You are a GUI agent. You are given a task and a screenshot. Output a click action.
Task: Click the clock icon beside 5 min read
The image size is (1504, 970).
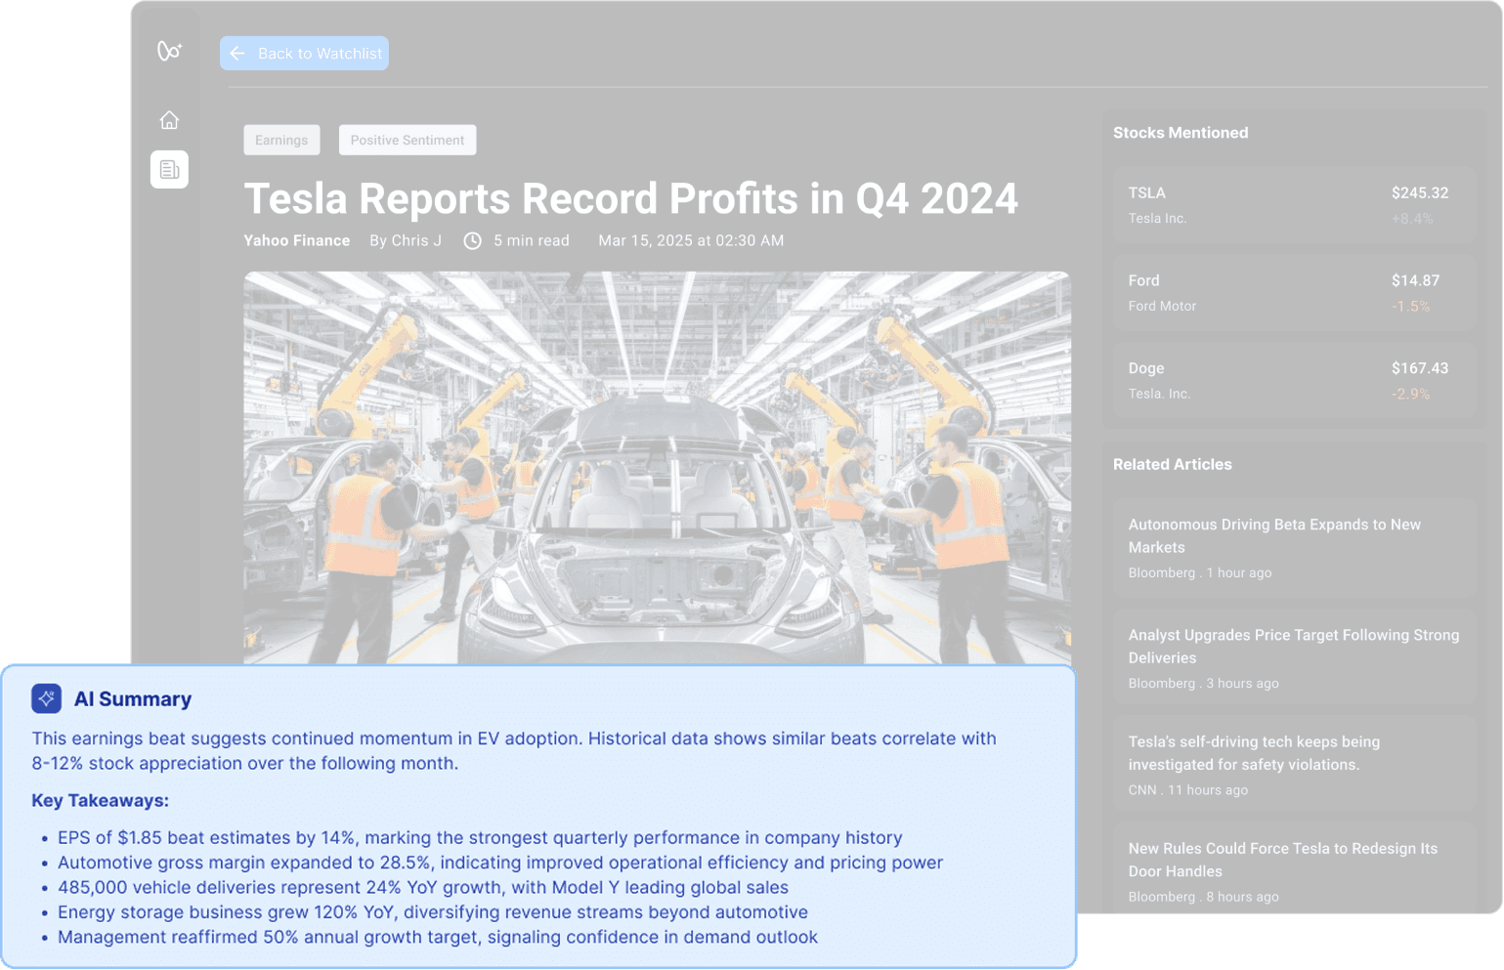click(472, 240)
